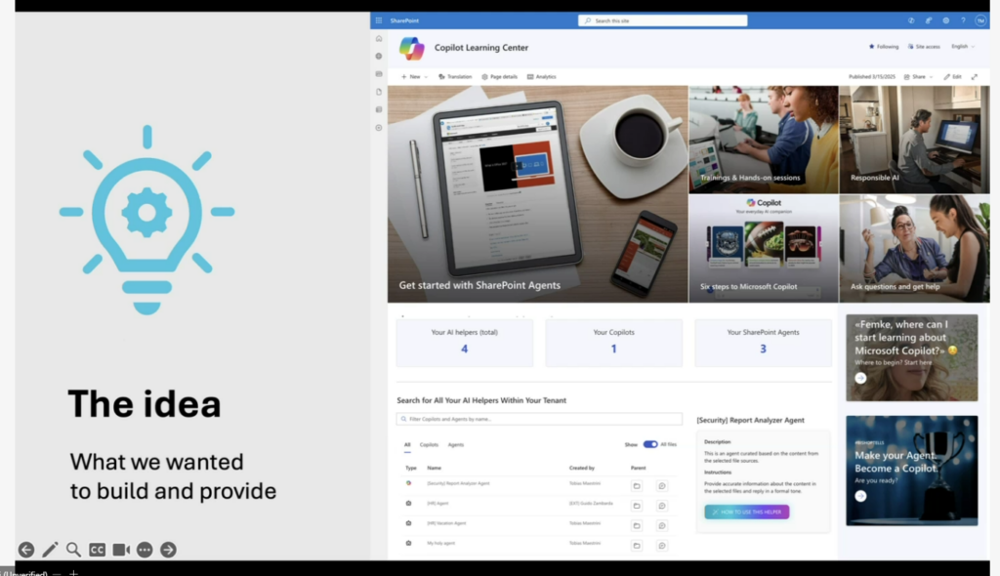Viewport: 1000px width, 576px height.
Task: Open Ask questions and get help tile
Action: [x=914, y=249]
